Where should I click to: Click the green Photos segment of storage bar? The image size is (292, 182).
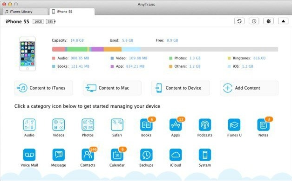(77, 49)
